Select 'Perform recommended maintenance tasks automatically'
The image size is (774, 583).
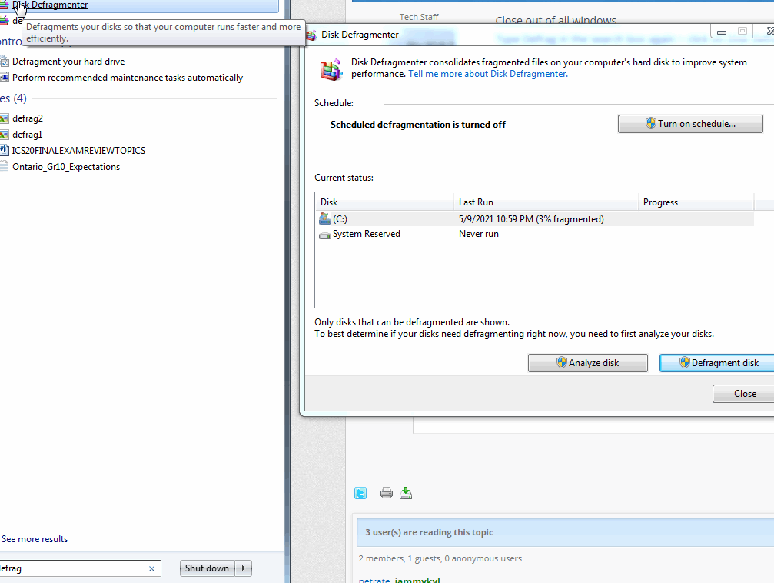[128, 78]
